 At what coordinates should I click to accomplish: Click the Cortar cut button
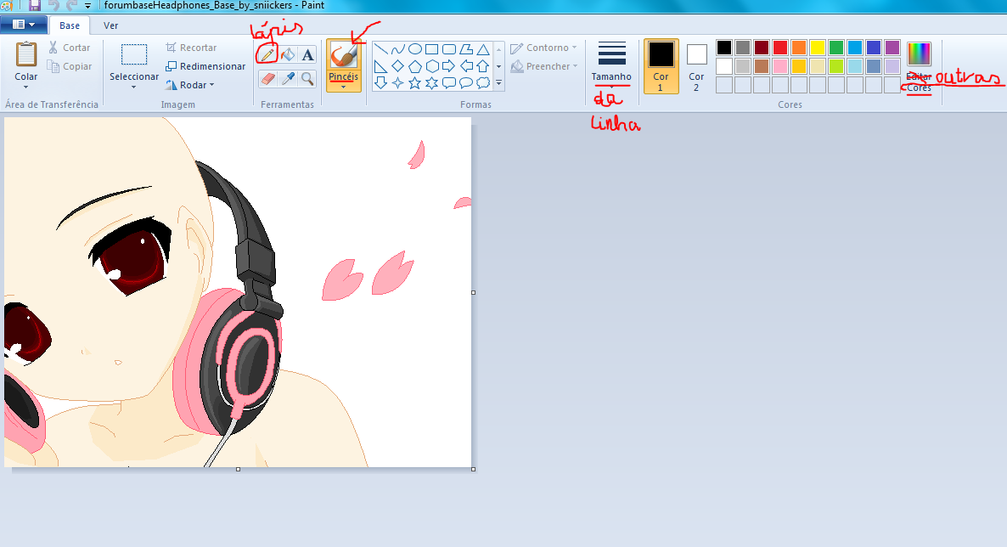pos(70,48)
